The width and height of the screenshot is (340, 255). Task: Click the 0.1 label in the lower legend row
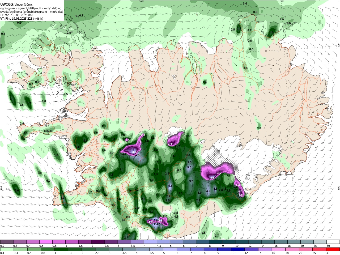[2, 253]
